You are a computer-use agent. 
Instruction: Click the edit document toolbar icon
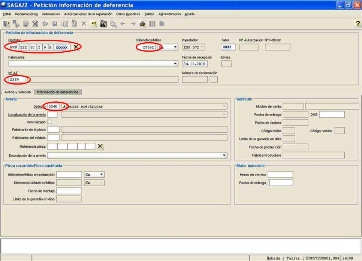[26, 24]
